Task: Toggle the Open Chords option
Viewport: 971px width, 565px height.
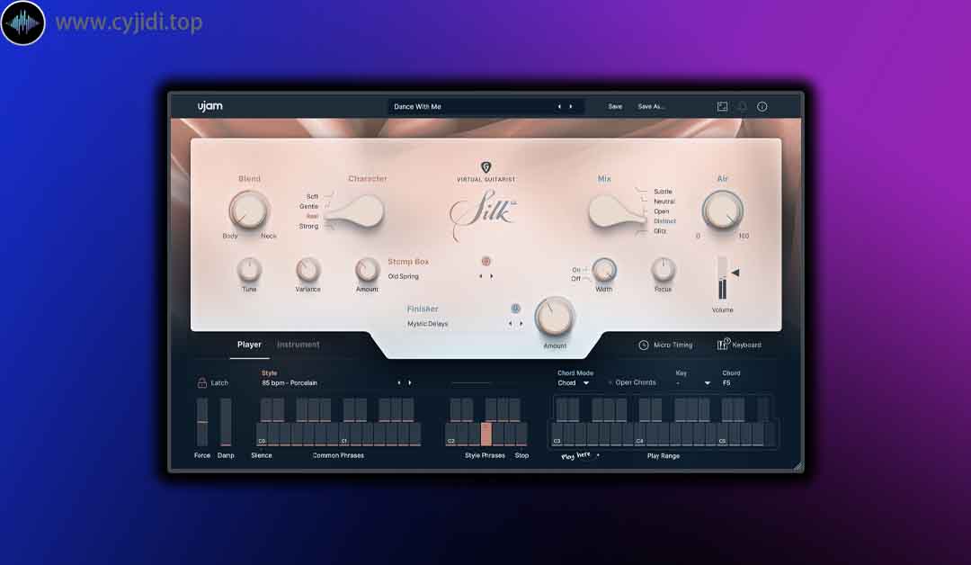Action: point(632,383)
